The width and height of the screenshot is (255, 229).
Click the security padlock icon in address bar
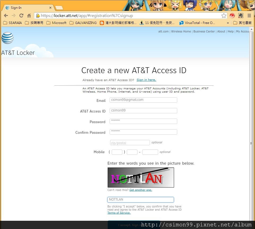38,16
